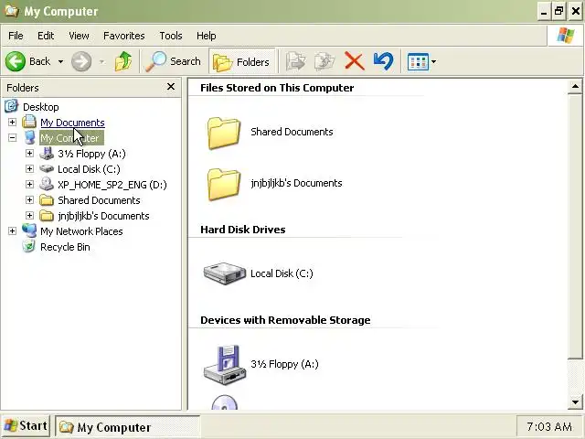Click the Local Disk (C:) label in main pane
The height and width of the screenshot is (439, 585).
tap(282, 273)
